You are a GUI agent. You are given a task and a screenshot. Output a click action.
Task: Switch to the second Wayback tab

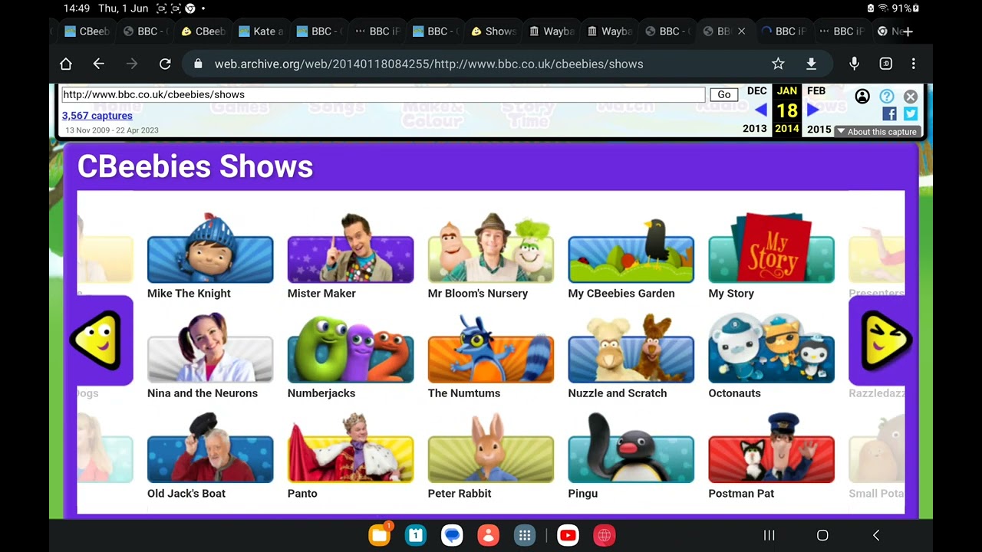click(x=610, y=31)
